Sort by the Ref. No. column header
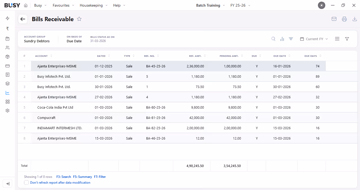 152,56
